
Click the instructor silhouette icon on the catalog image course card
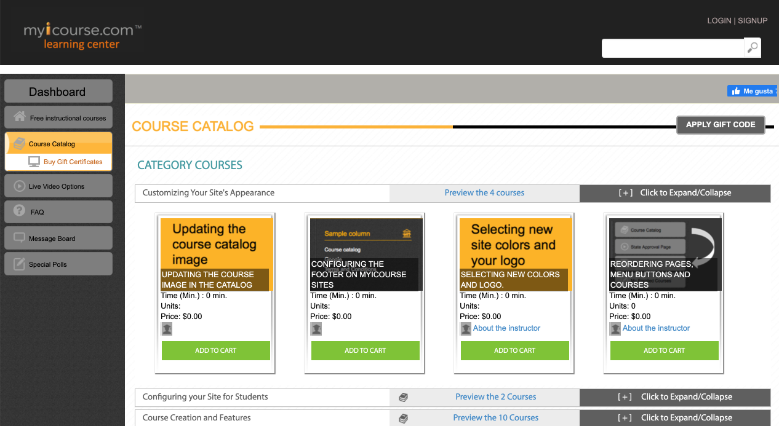pos(166,328)
